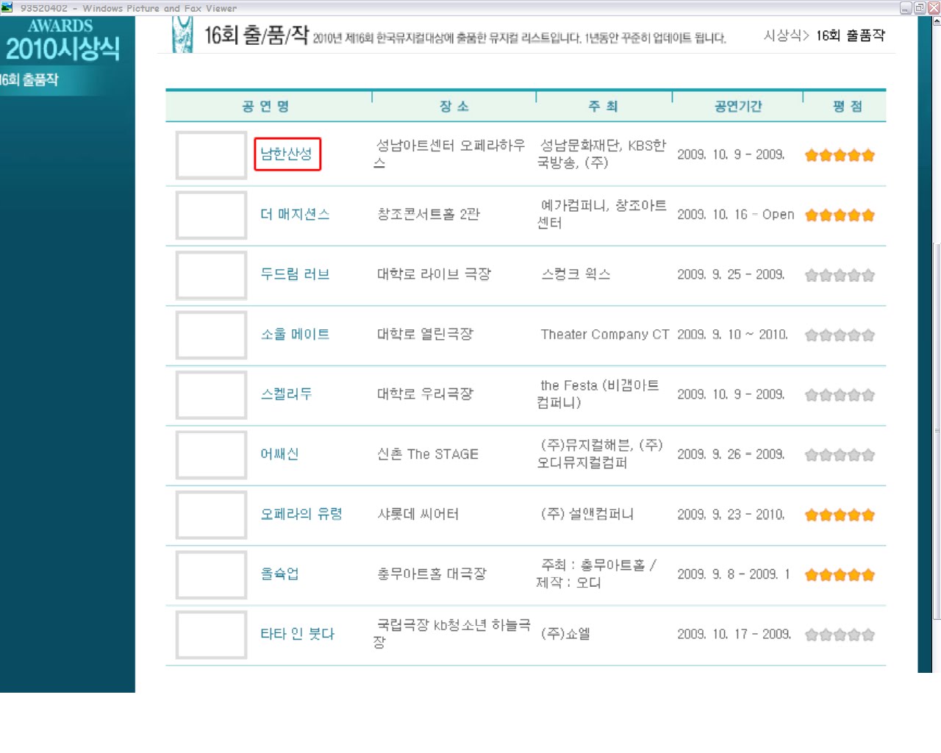Viewport: 941px width, 753px height.
Task: Click the star rating for 소울 메이트
Action: (840, 335)
